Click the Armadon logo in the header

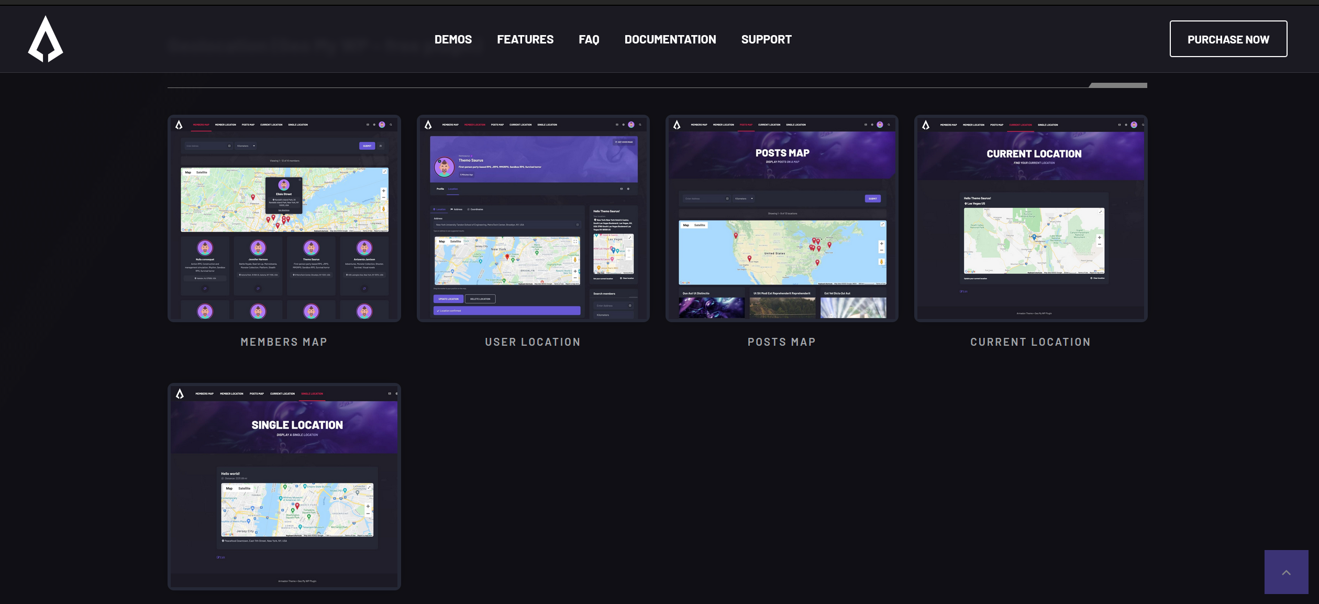click(x=46, y=39)
